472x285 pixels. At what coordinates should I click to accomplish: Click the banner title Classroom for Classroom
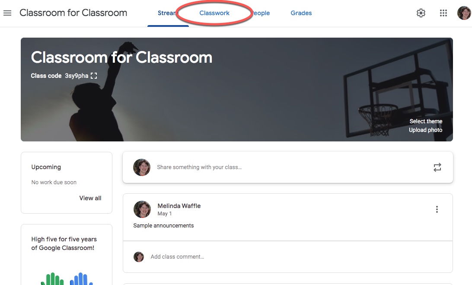point(121,57)
